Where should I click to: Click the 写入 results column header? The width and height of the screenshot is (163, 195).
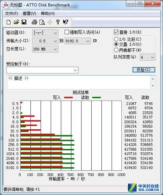tap(129, 97)
